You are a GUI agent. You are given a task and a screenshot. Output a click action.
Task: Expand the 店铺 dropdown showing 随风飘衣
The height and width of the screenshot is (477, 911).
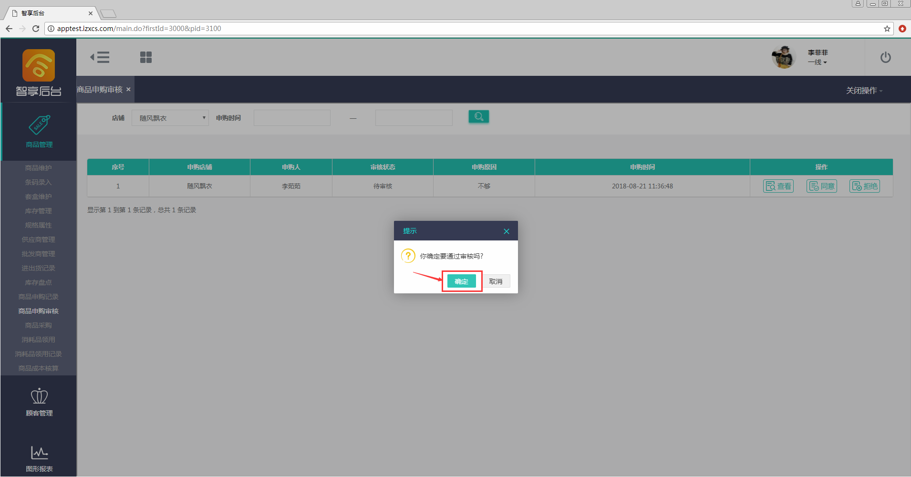pyautogui.click(x=170, y=118)
